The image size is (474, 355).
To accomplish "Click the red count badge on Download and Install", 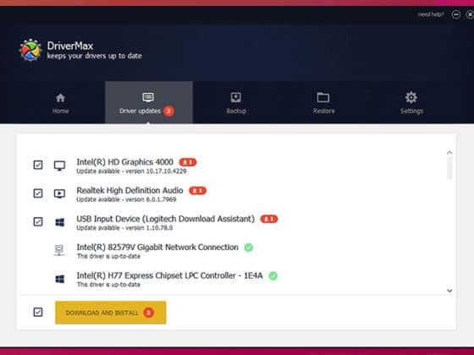I will [148, 313].
